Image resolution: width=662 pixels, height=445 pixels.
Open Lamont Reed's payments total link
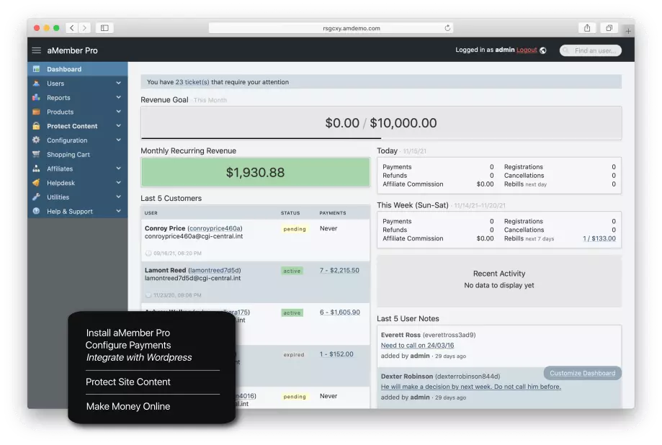click(341, 271)
